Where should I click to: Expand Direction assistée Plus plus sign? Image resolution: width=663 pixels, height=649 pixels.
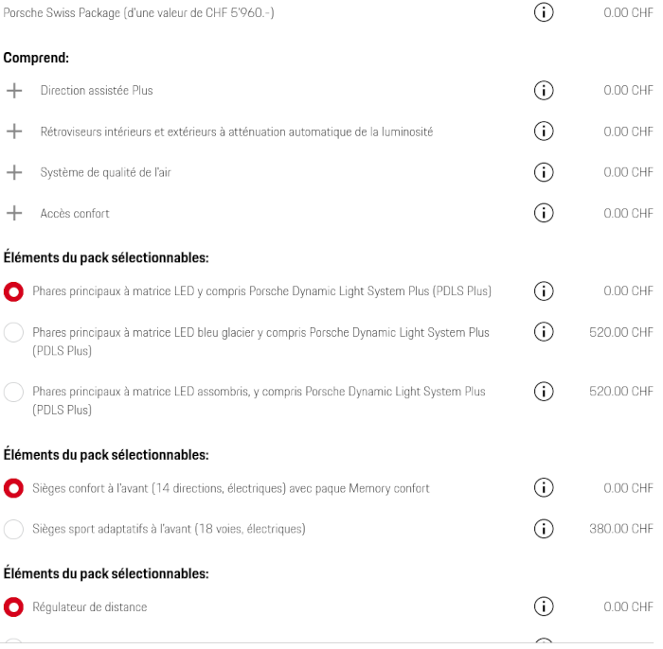14,91
